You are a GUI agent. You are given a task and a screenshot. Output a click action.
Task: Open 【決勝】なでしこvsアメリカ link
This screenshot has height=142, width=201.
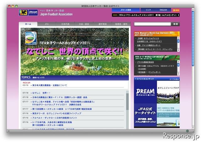[149, 40]
